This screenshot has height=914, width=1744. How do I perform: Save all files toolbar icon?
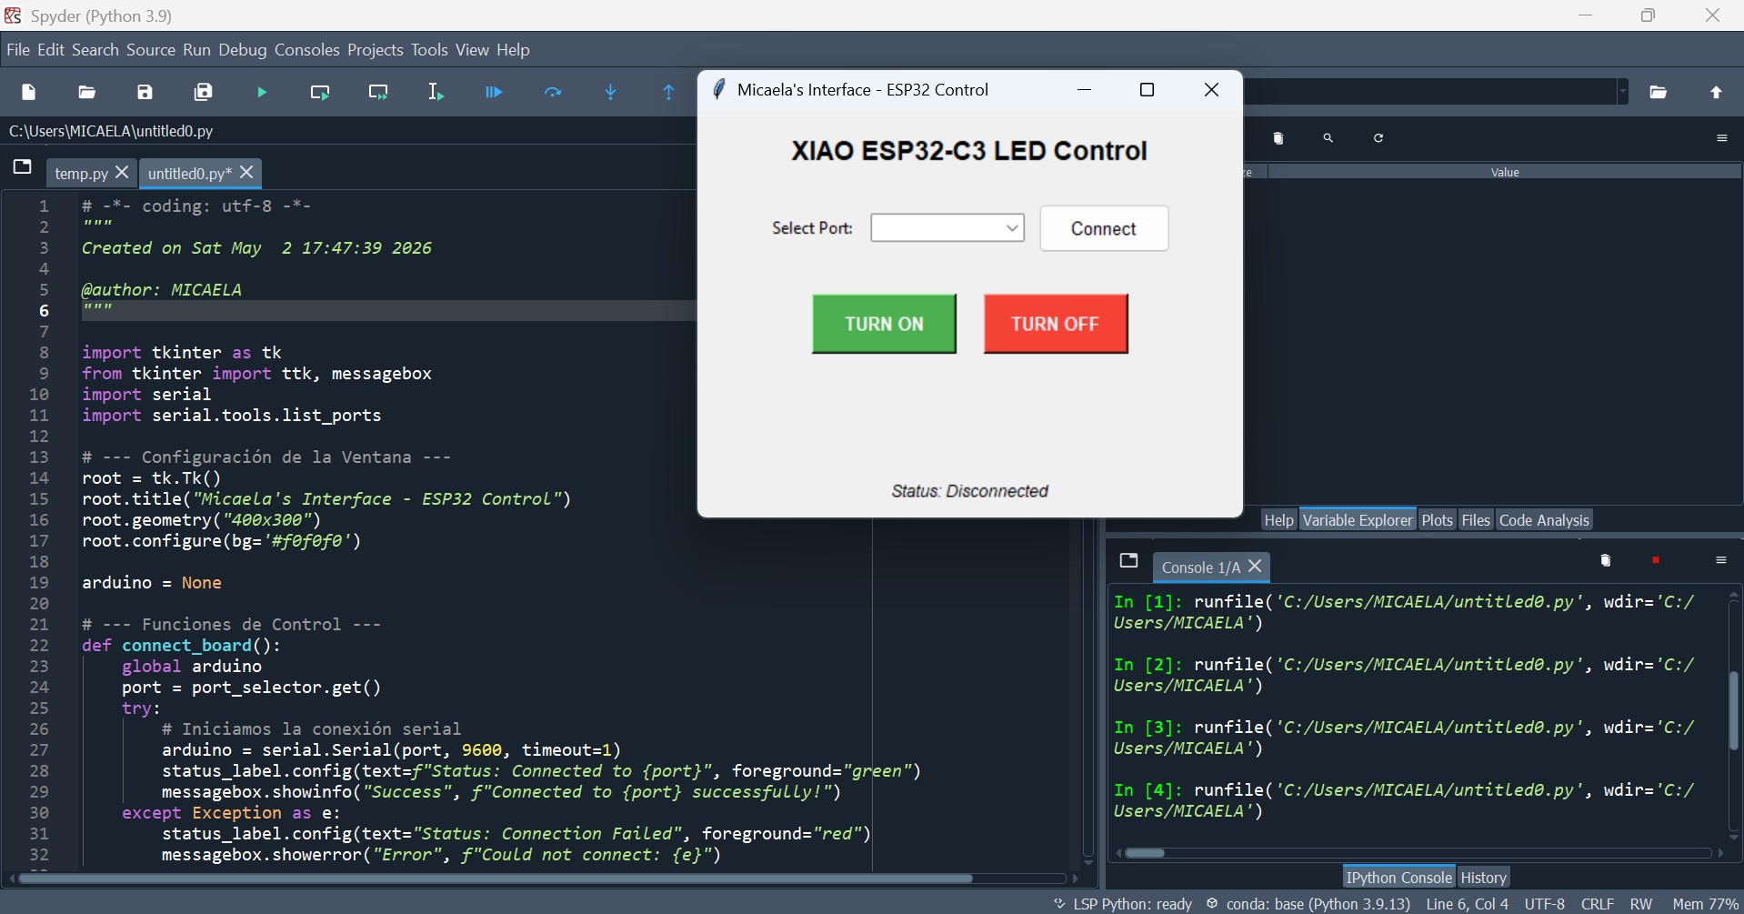204,92
